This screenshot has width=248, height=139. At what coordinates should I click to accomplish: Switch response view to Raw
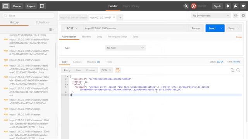78,70
